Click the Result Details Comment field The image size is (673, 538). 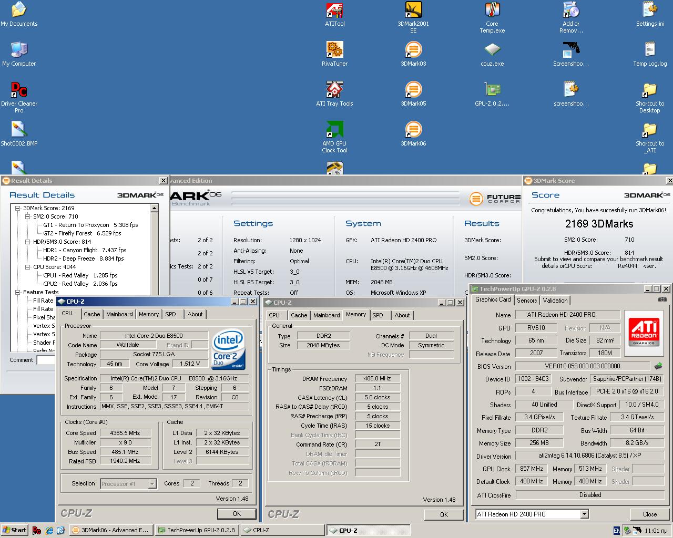[45, 360]
